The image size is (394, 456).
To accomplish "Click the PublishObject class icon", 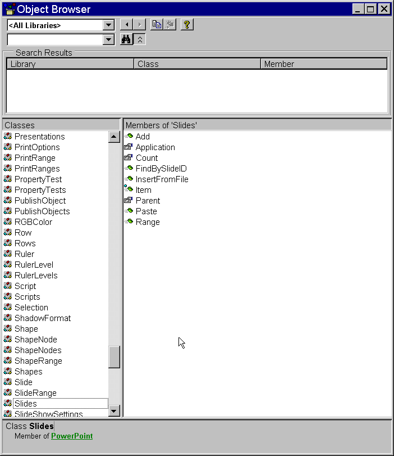I will (8, 200).
